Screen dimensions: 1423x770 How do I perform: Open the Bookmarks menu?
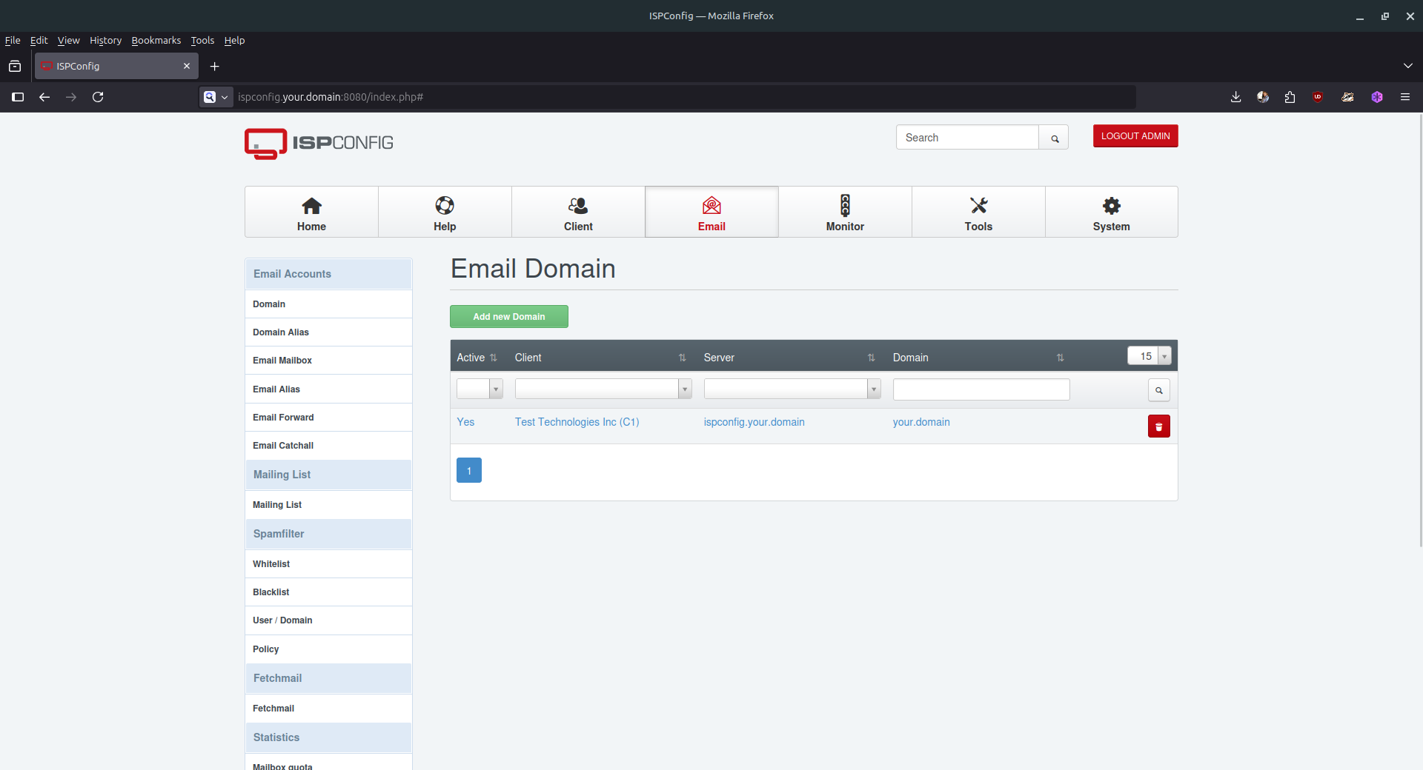tap(156, 40)
